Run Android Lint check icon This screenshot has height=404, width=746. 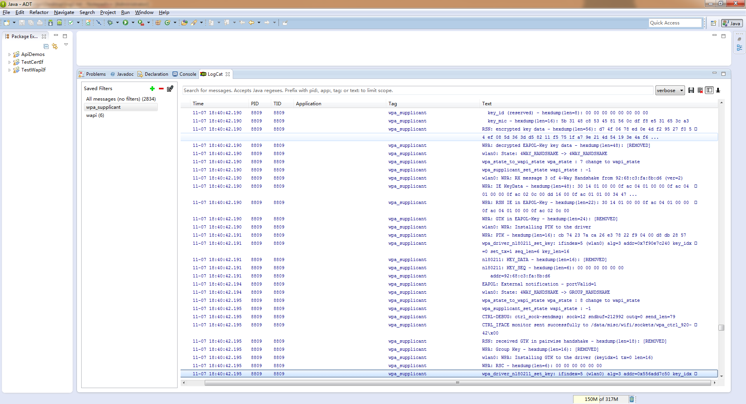(71, 23)
